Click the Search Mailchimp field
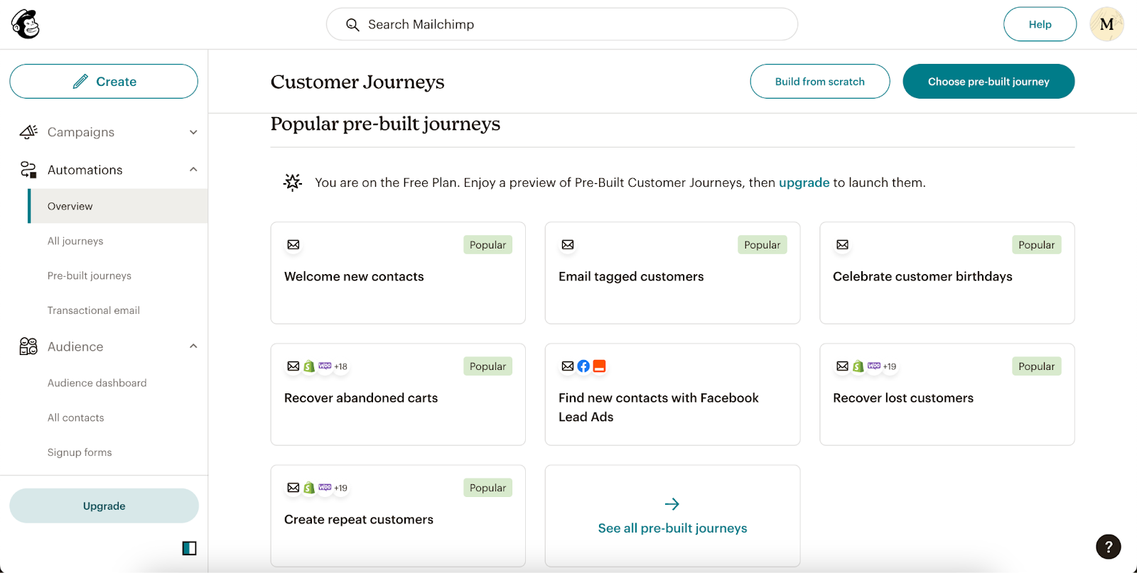The height and width of the screenshot is (573, 1137). pos(562,24)
